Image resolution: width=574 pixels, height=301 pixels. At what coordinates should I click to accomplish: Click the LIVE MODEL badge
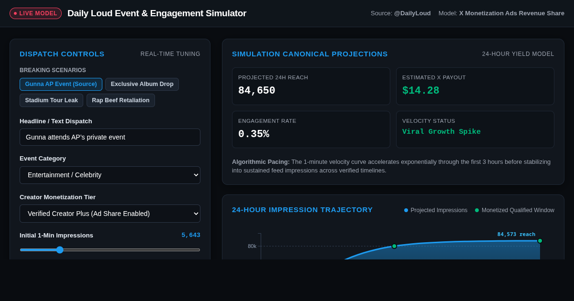click(35, 13)
